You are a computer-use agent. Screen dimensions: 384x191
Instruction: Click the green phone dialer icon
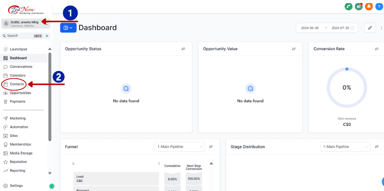pyautogui.click(x=348, y=7)
